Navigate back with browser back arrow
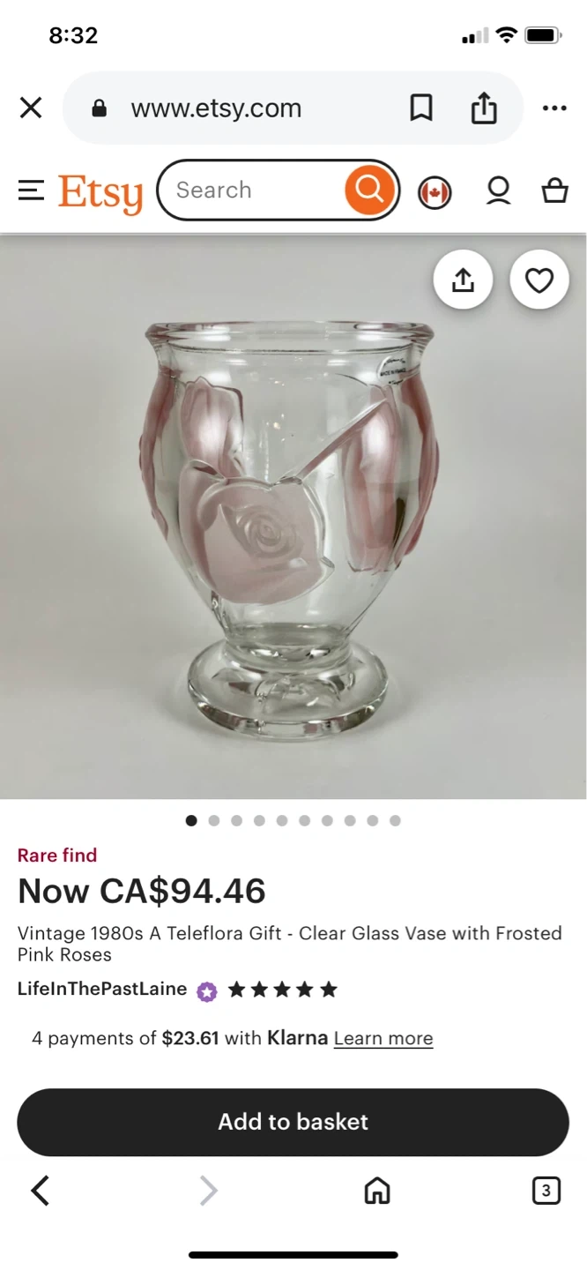Screen dimensions: 587x1270 tap(40, 1191)
